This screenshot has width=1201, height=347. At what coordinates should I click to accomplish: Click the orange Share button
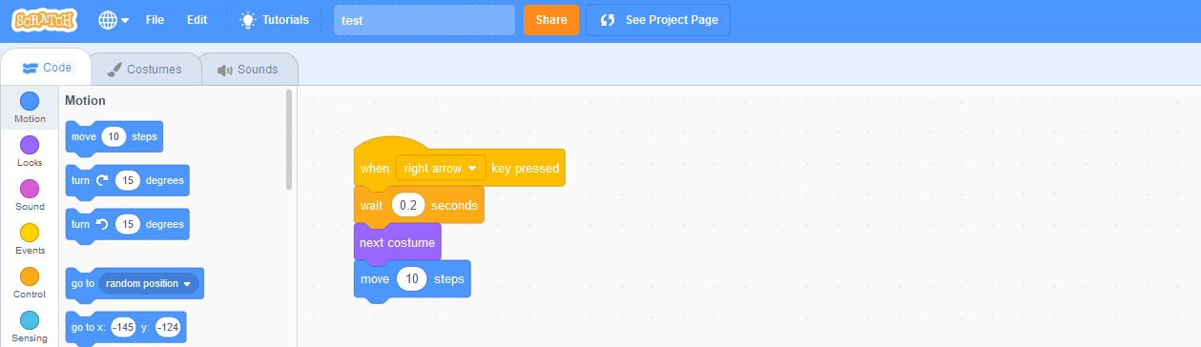click(551, 20)
